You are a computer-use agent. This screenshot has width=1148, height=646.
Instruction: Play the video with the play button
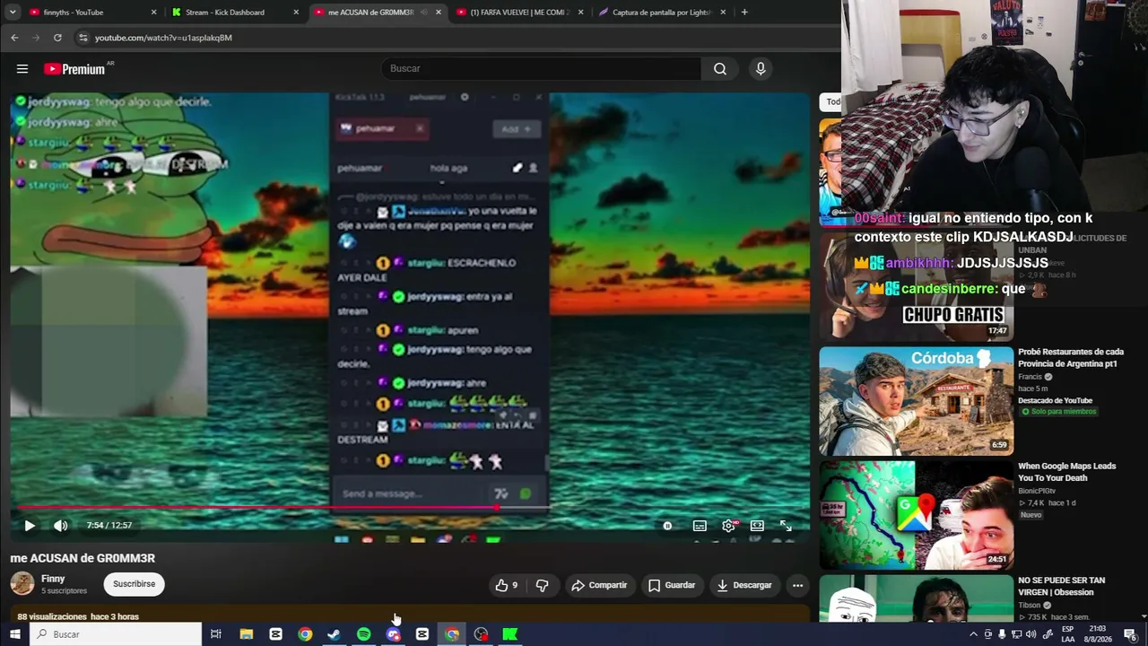point(30,526)
